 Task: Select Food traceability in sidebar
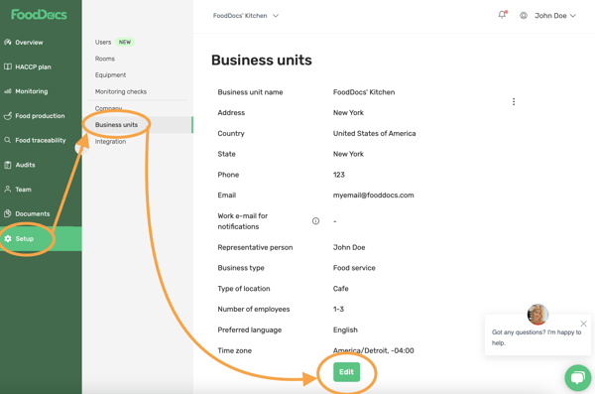coord(41,140)
